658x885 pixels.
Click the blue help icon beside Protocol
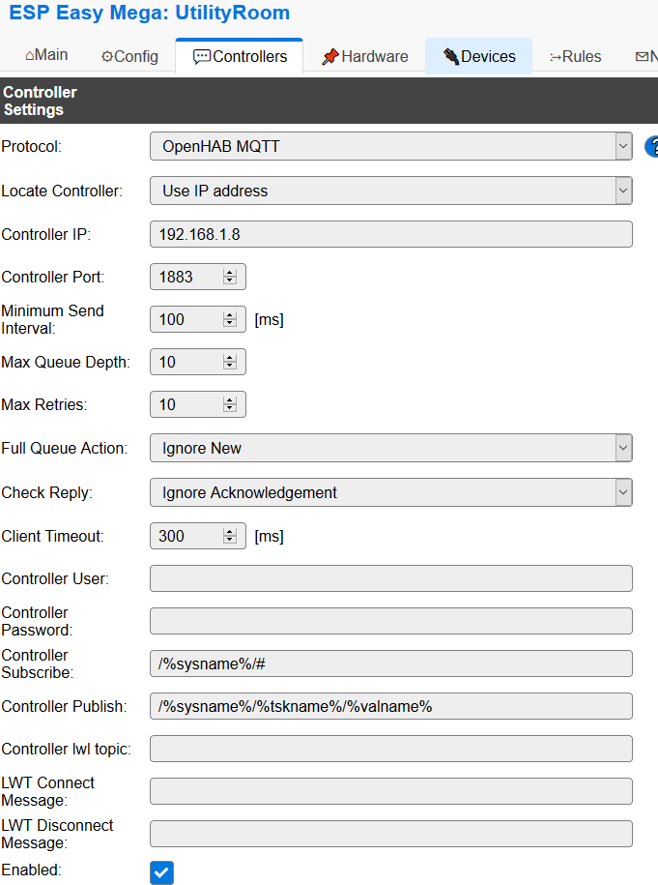pos(652,147)
